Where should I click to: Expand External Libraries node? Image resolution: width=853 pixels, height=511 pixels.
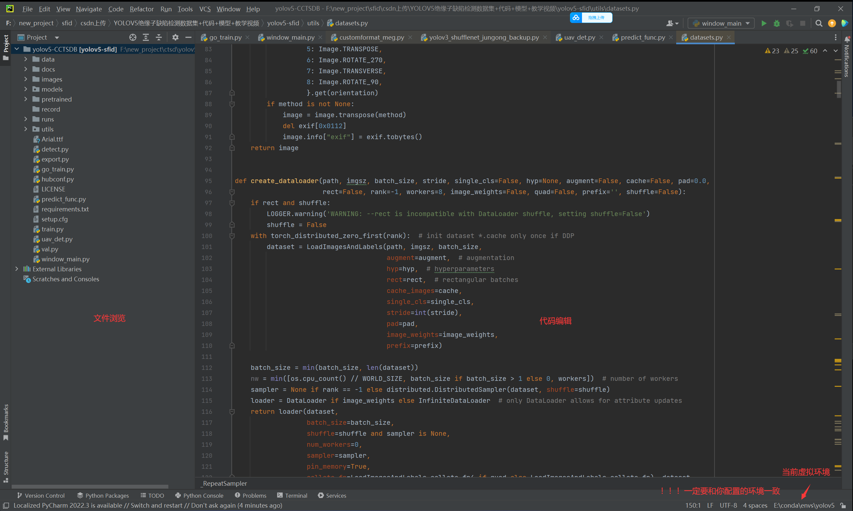(x=17, y=269)
